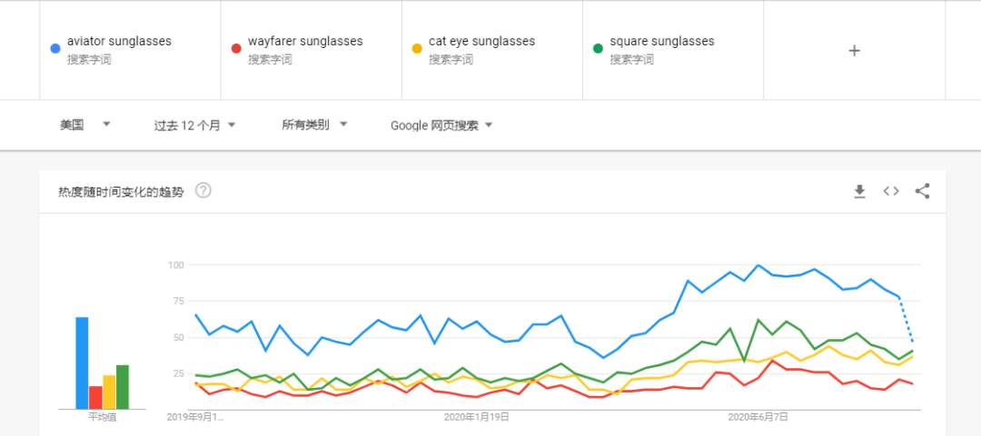Click the blue average bar in 平均值
The image size is (981, 436).
tap(82, 363)
